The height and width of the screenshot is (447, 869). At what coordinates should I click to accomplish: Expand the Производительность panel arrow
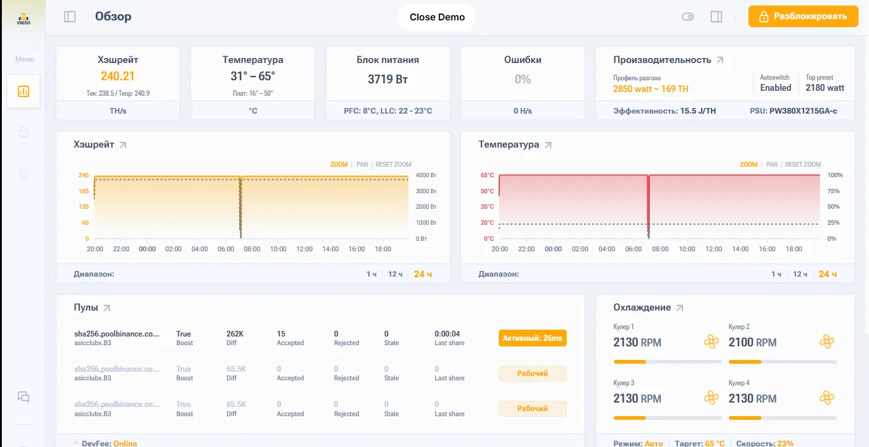[719, 61]
